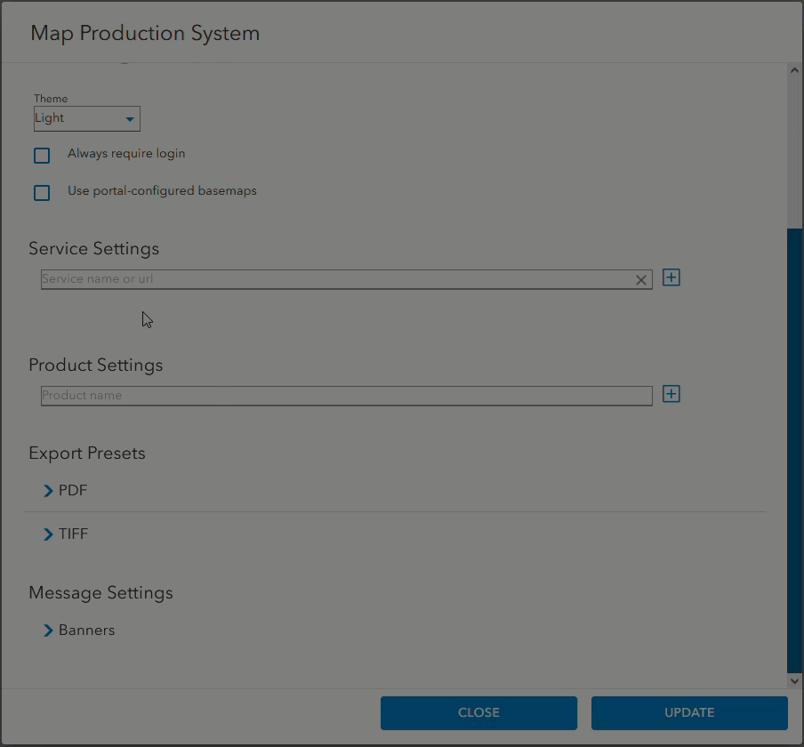
Task: Expand the Banners message settings section
Action: pos(86,630)
